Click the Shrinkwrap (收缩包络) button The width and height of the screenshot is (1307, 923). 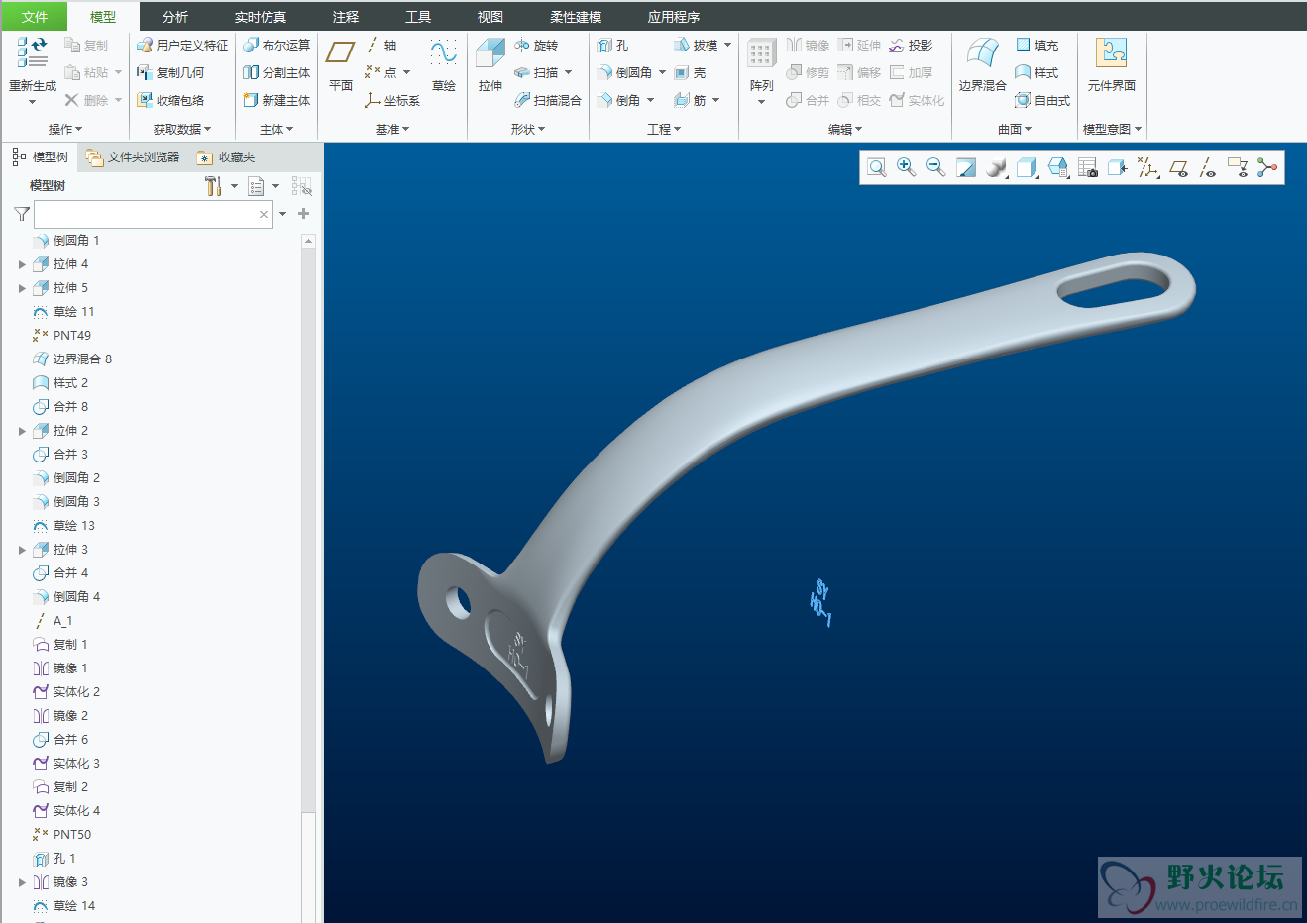coord(170,100)
